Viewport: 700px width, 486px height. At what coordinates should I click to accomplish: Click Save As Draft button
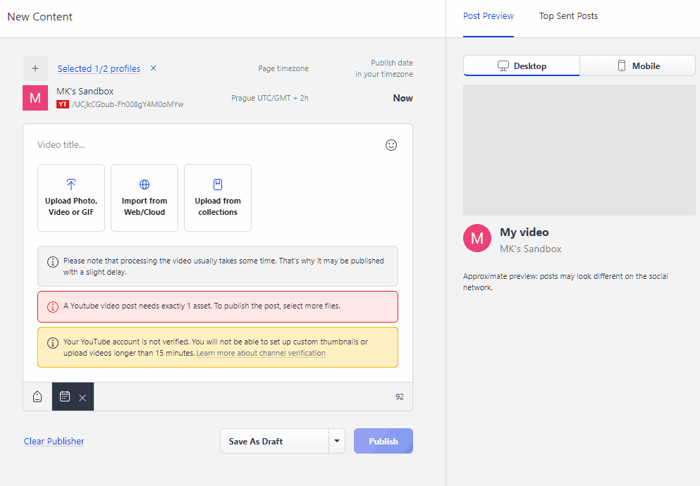click(274, 441)
